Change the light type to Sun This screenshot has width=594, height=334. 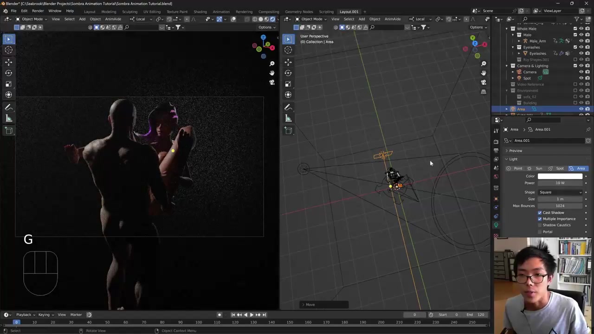[535, 168]
